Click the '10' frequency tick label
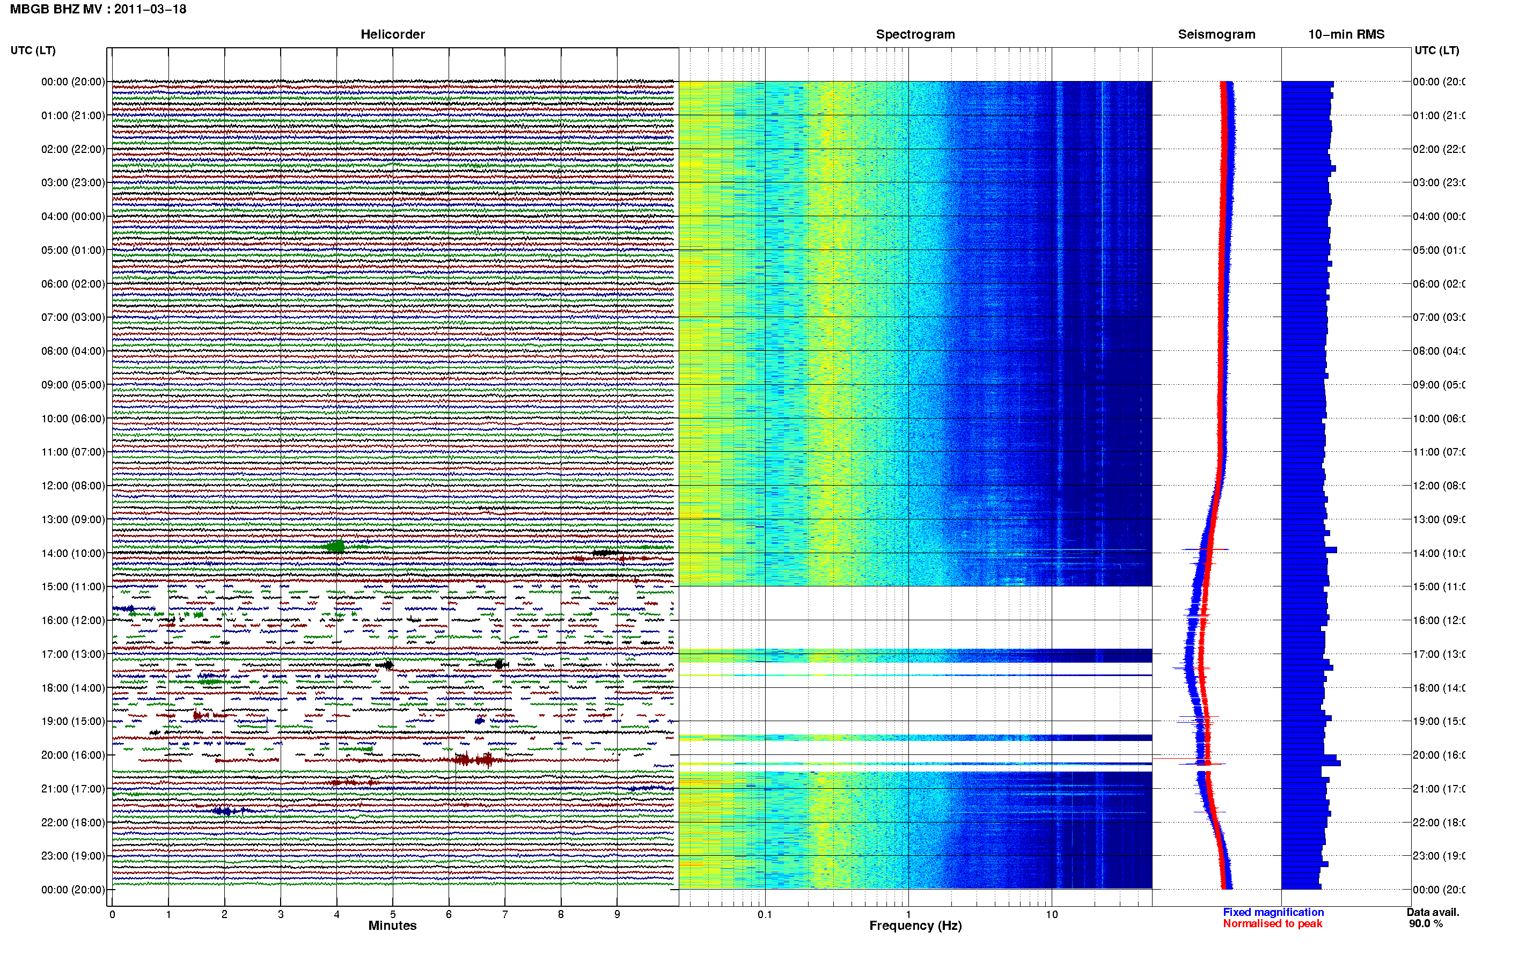The height and width of the screenshot is (954, 1526). pos(1052,914)
